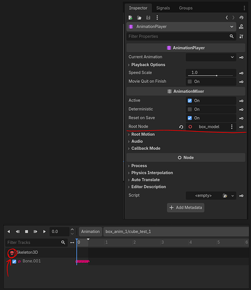Toggle Movie Quit on Finish checkbox
251x290 pixels.
190,82
